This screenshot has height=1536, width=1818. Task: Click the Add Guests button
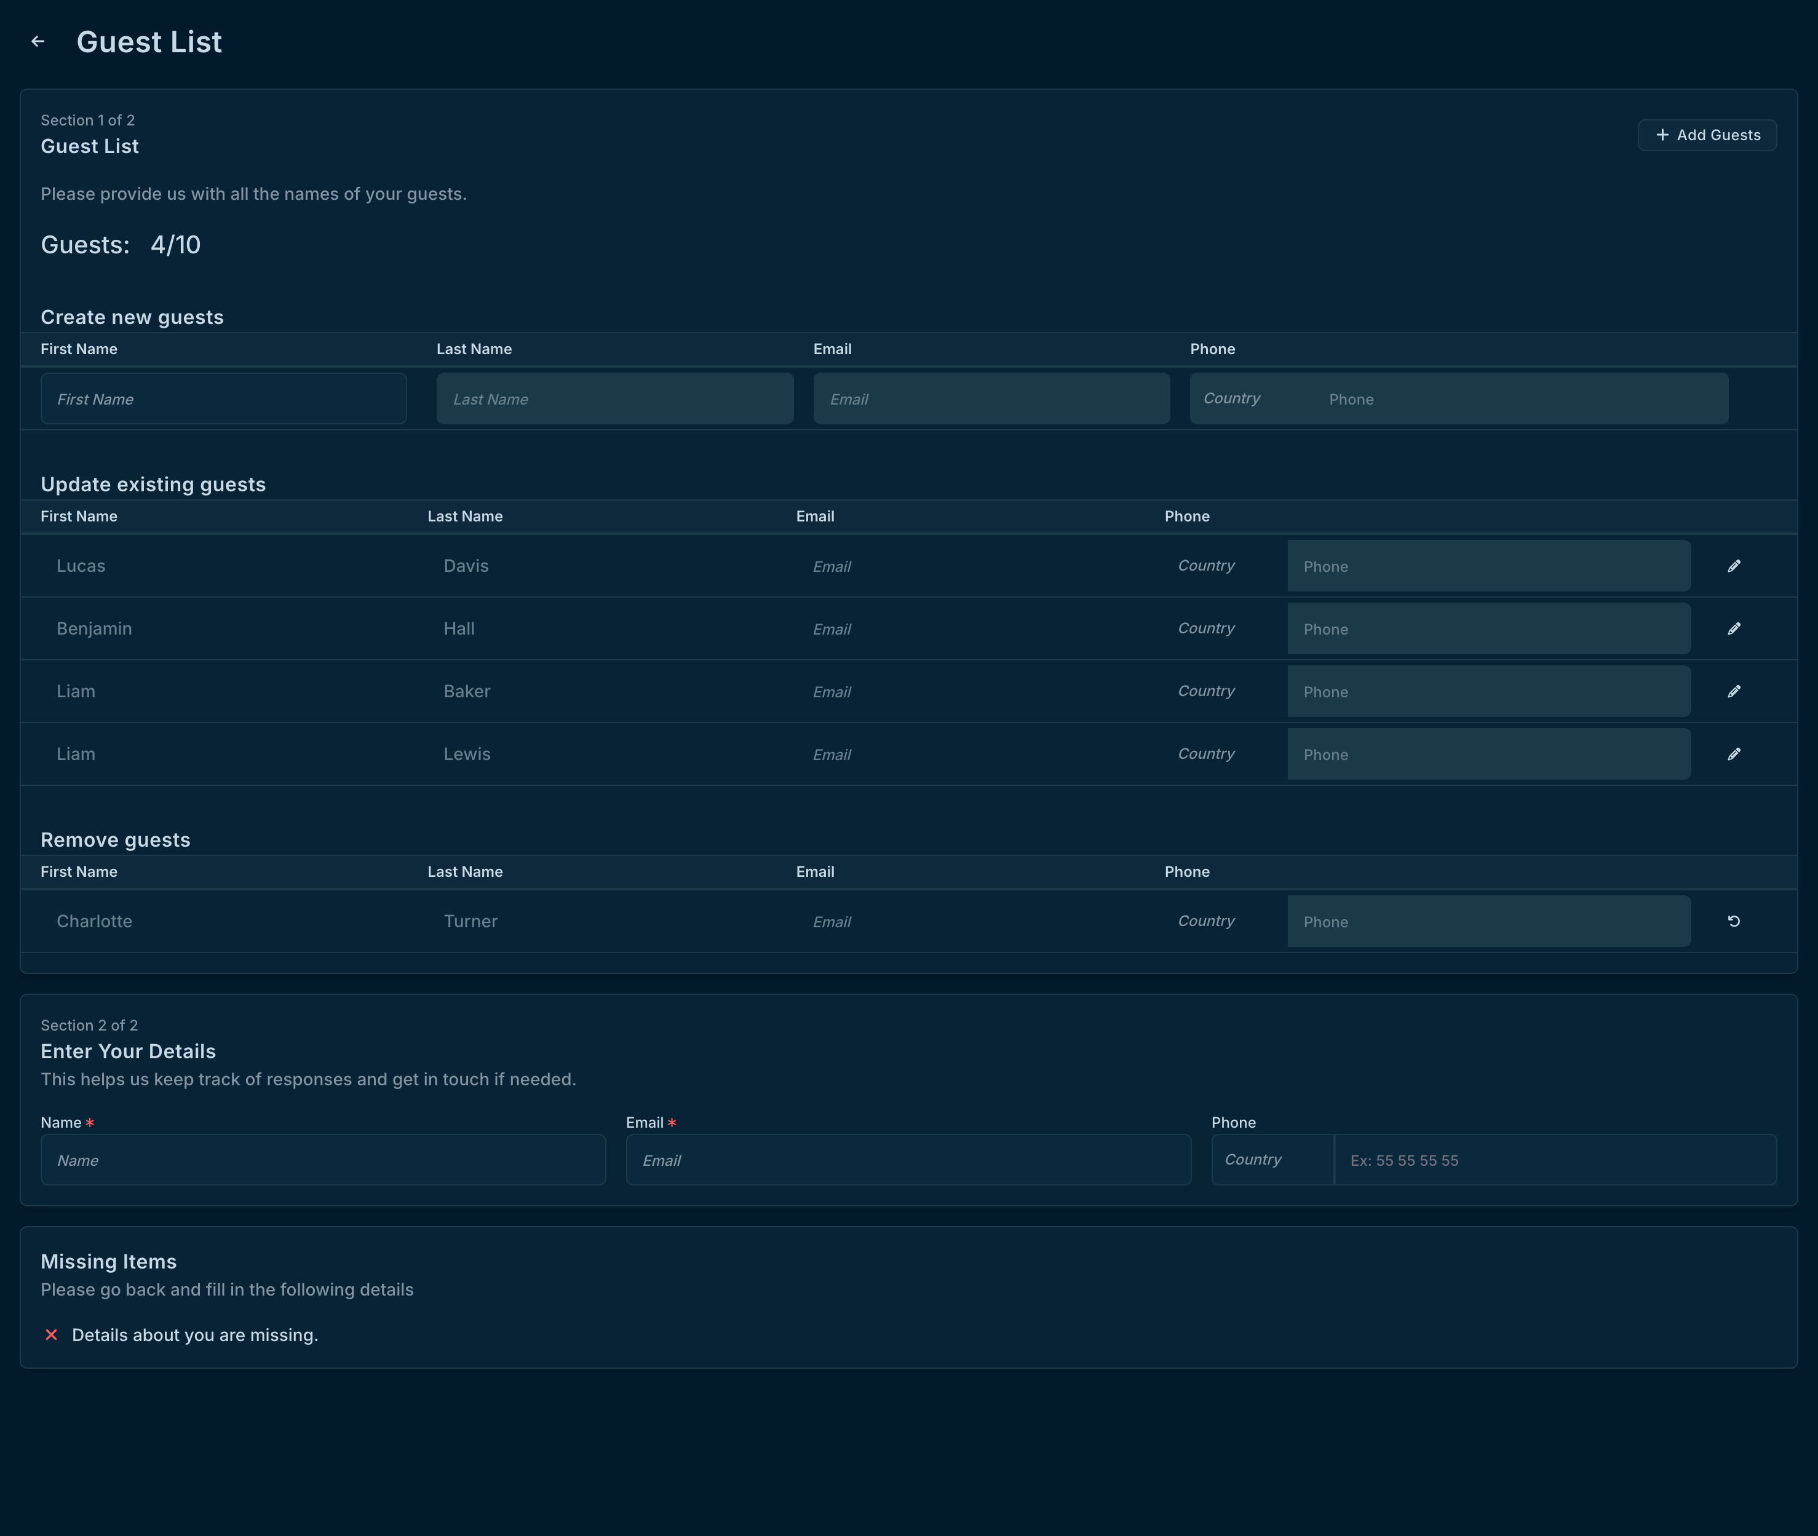(x=1707, y=135)
